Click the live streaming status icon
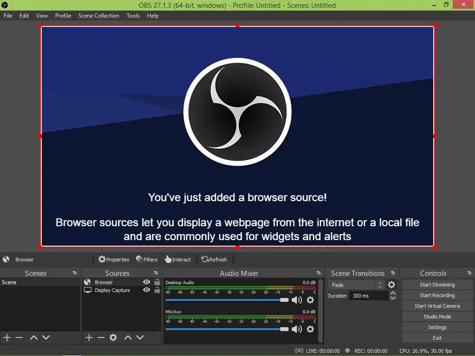 299,350
